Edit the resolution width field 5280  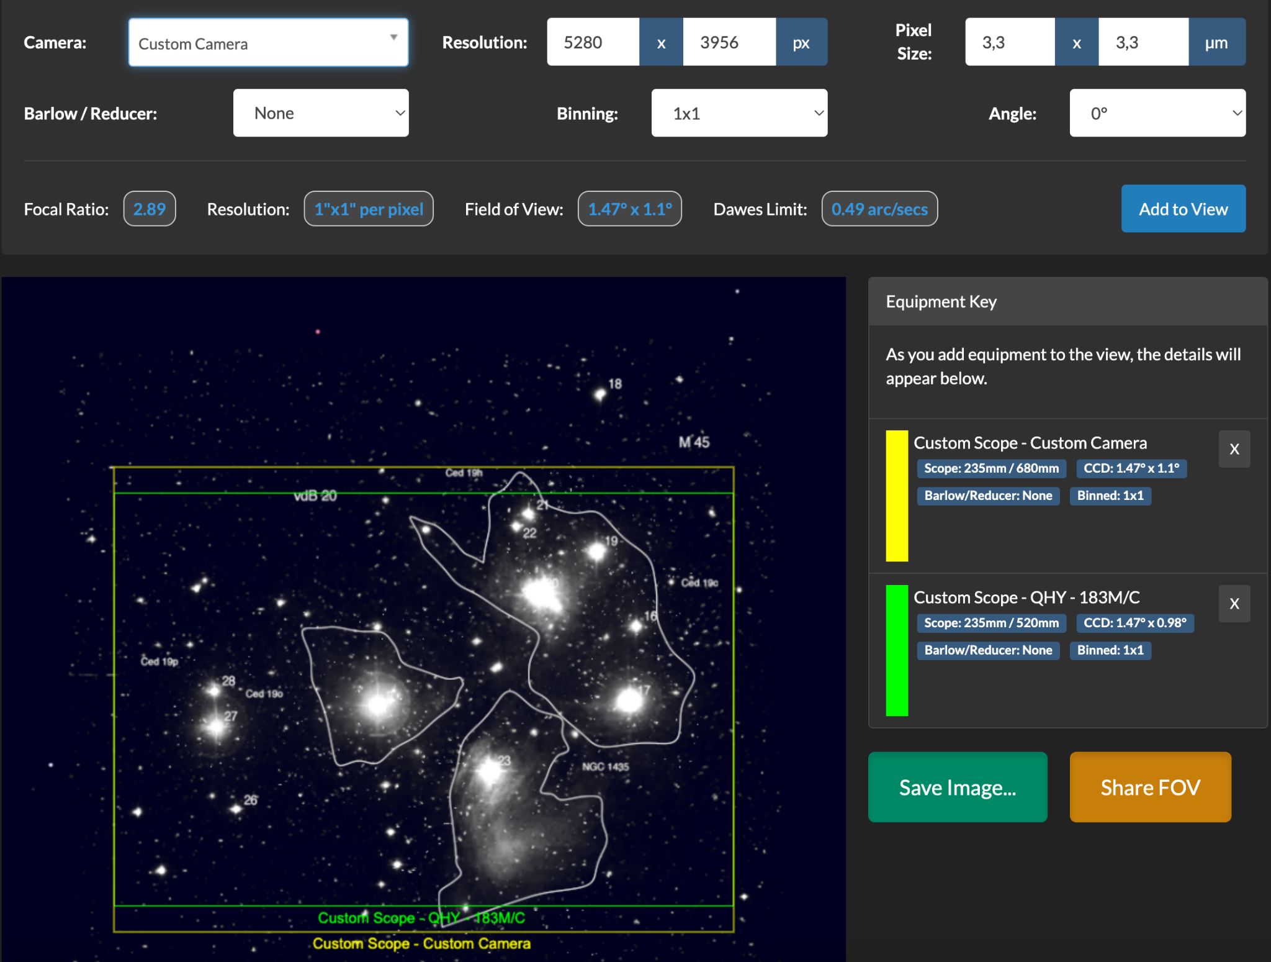pyautogui.click(x=593, y=42)
